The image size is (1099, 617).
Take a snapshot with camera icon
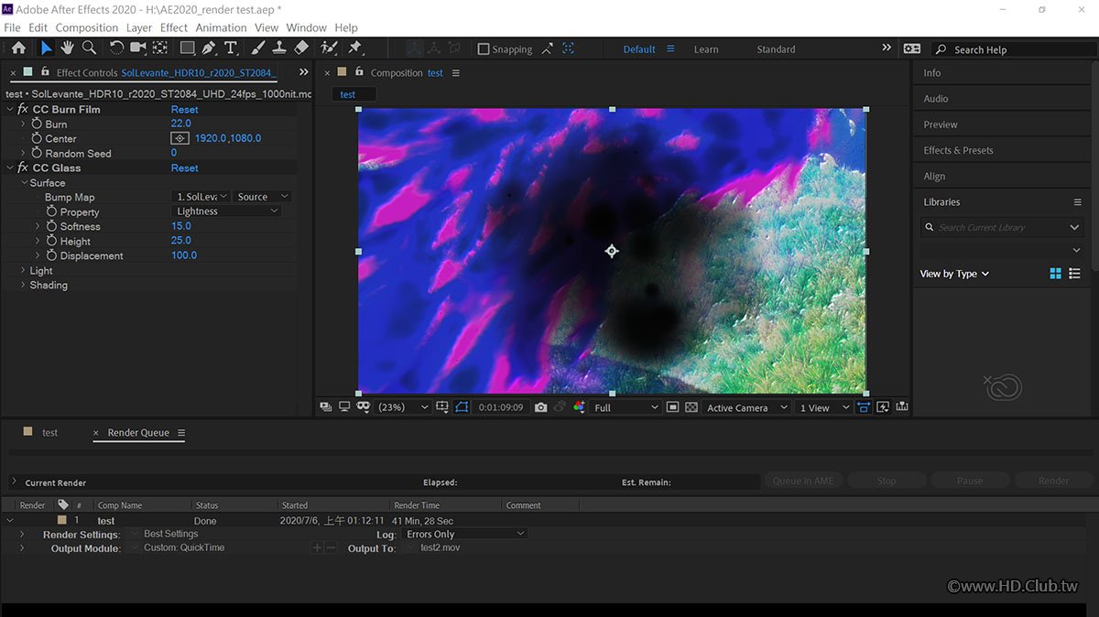click(541, 407)
